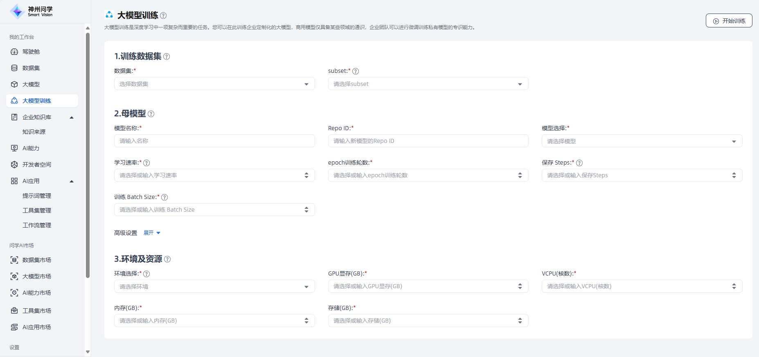Image resolution: width=759 pixels, height=357 pixels.
Task: Click the 数据集 database icon in sidebar
Action: point(14,68)
